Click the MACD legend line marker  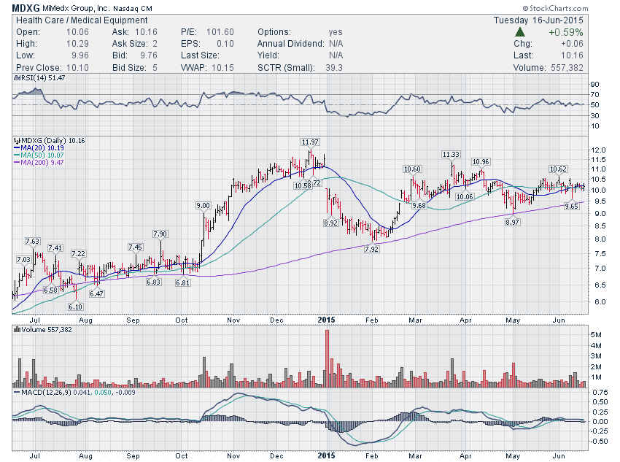(x=17, y=393)
